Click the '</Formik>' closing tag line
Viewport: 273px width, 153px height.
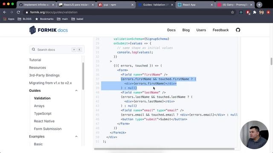tap(118, 133)
